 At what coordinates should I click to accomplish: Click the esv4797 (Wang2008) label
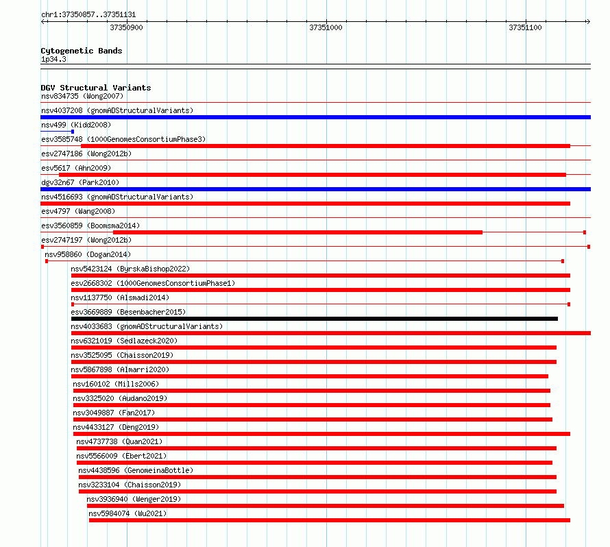[x=78, y=211]
